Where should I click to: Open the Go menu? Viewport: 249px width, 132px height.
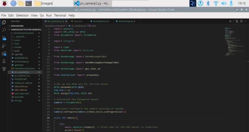click(42, 15)
